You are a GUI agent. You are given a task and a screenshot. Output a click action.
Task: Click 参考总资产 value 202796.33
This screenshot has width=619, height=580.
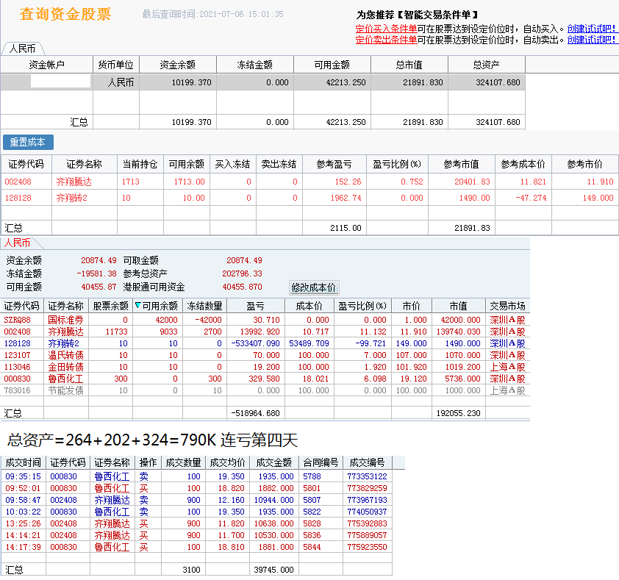(x=242, y=273)
